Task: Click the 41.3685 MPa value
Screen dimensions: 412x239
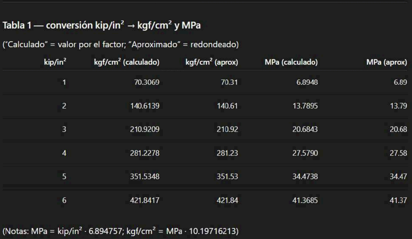Action: (x=305, y=200)
